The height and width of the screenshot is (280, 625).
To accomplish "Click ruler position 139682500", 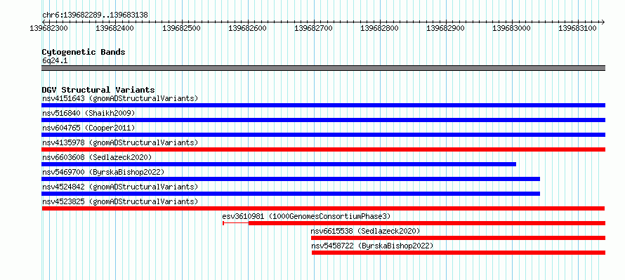I will 182,28.
